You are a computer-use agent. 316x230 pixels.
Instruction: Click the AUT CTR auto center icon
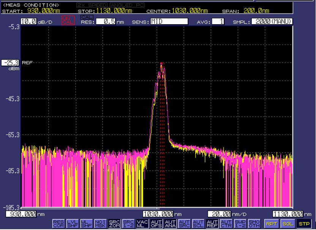[x=226, y=224]
